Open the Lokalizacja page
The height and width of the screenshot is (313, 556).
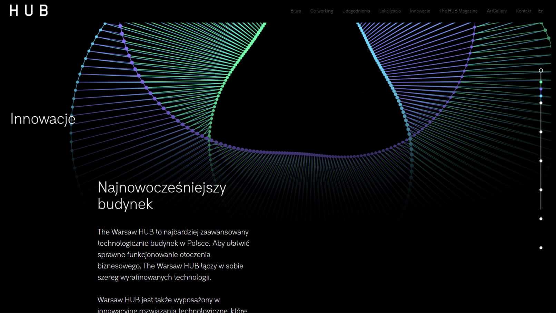pos(390,11)
